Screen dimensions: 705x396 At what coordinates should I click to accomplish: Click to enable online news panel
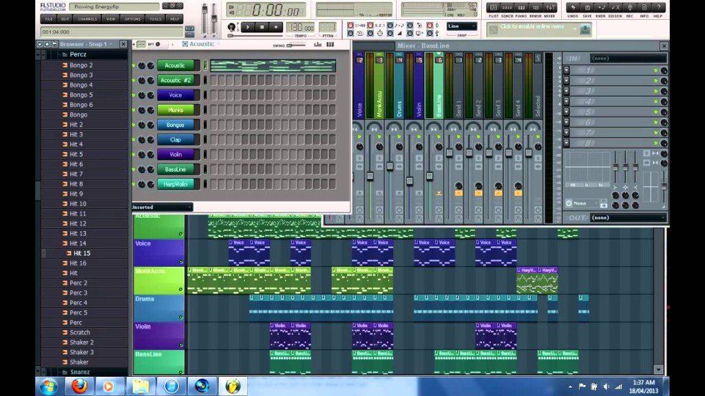(532, 27)
